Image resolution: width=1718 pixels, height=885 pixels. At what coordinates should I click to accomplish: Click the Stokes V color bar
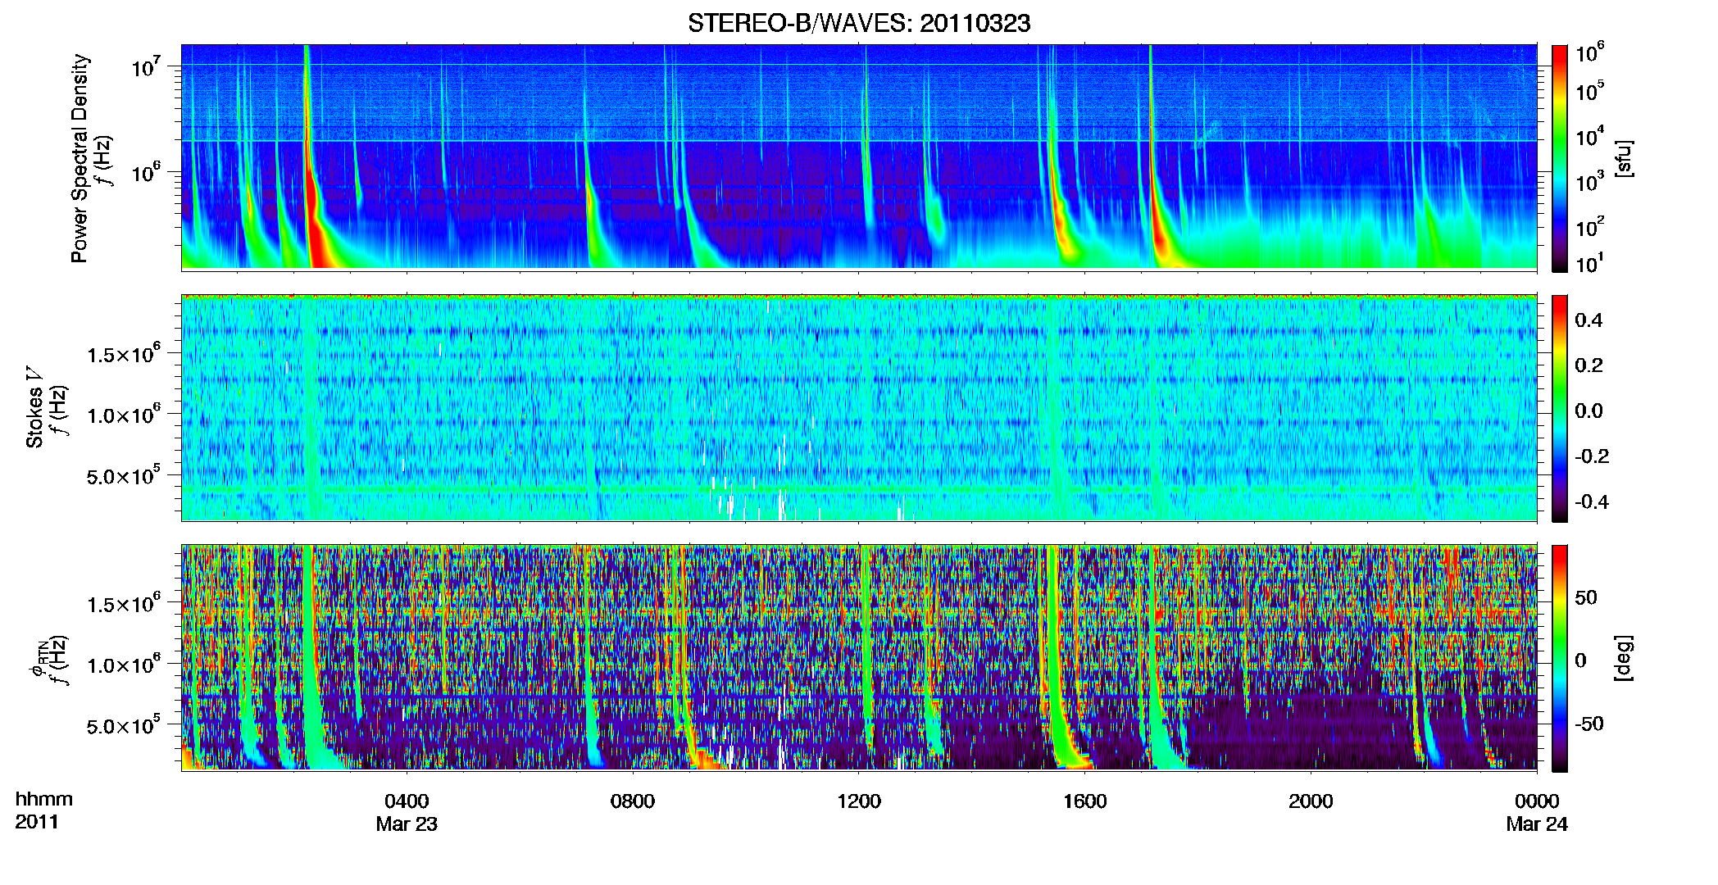[1560, 408]
